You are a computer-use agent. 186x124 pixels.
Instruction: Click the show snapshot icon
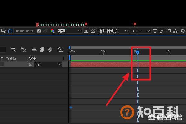[x=46, y=31]
